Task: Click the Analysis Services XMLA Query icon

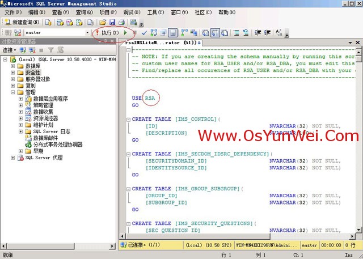Action: coord(79,22)
